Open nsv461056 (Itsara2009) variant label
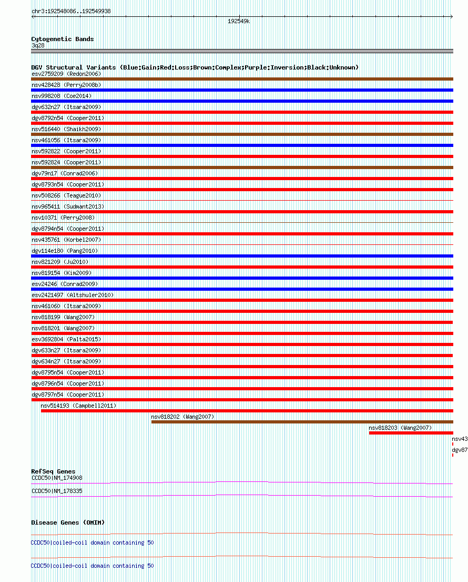Screen dimensions: 468x582 (x=66, y=140)
